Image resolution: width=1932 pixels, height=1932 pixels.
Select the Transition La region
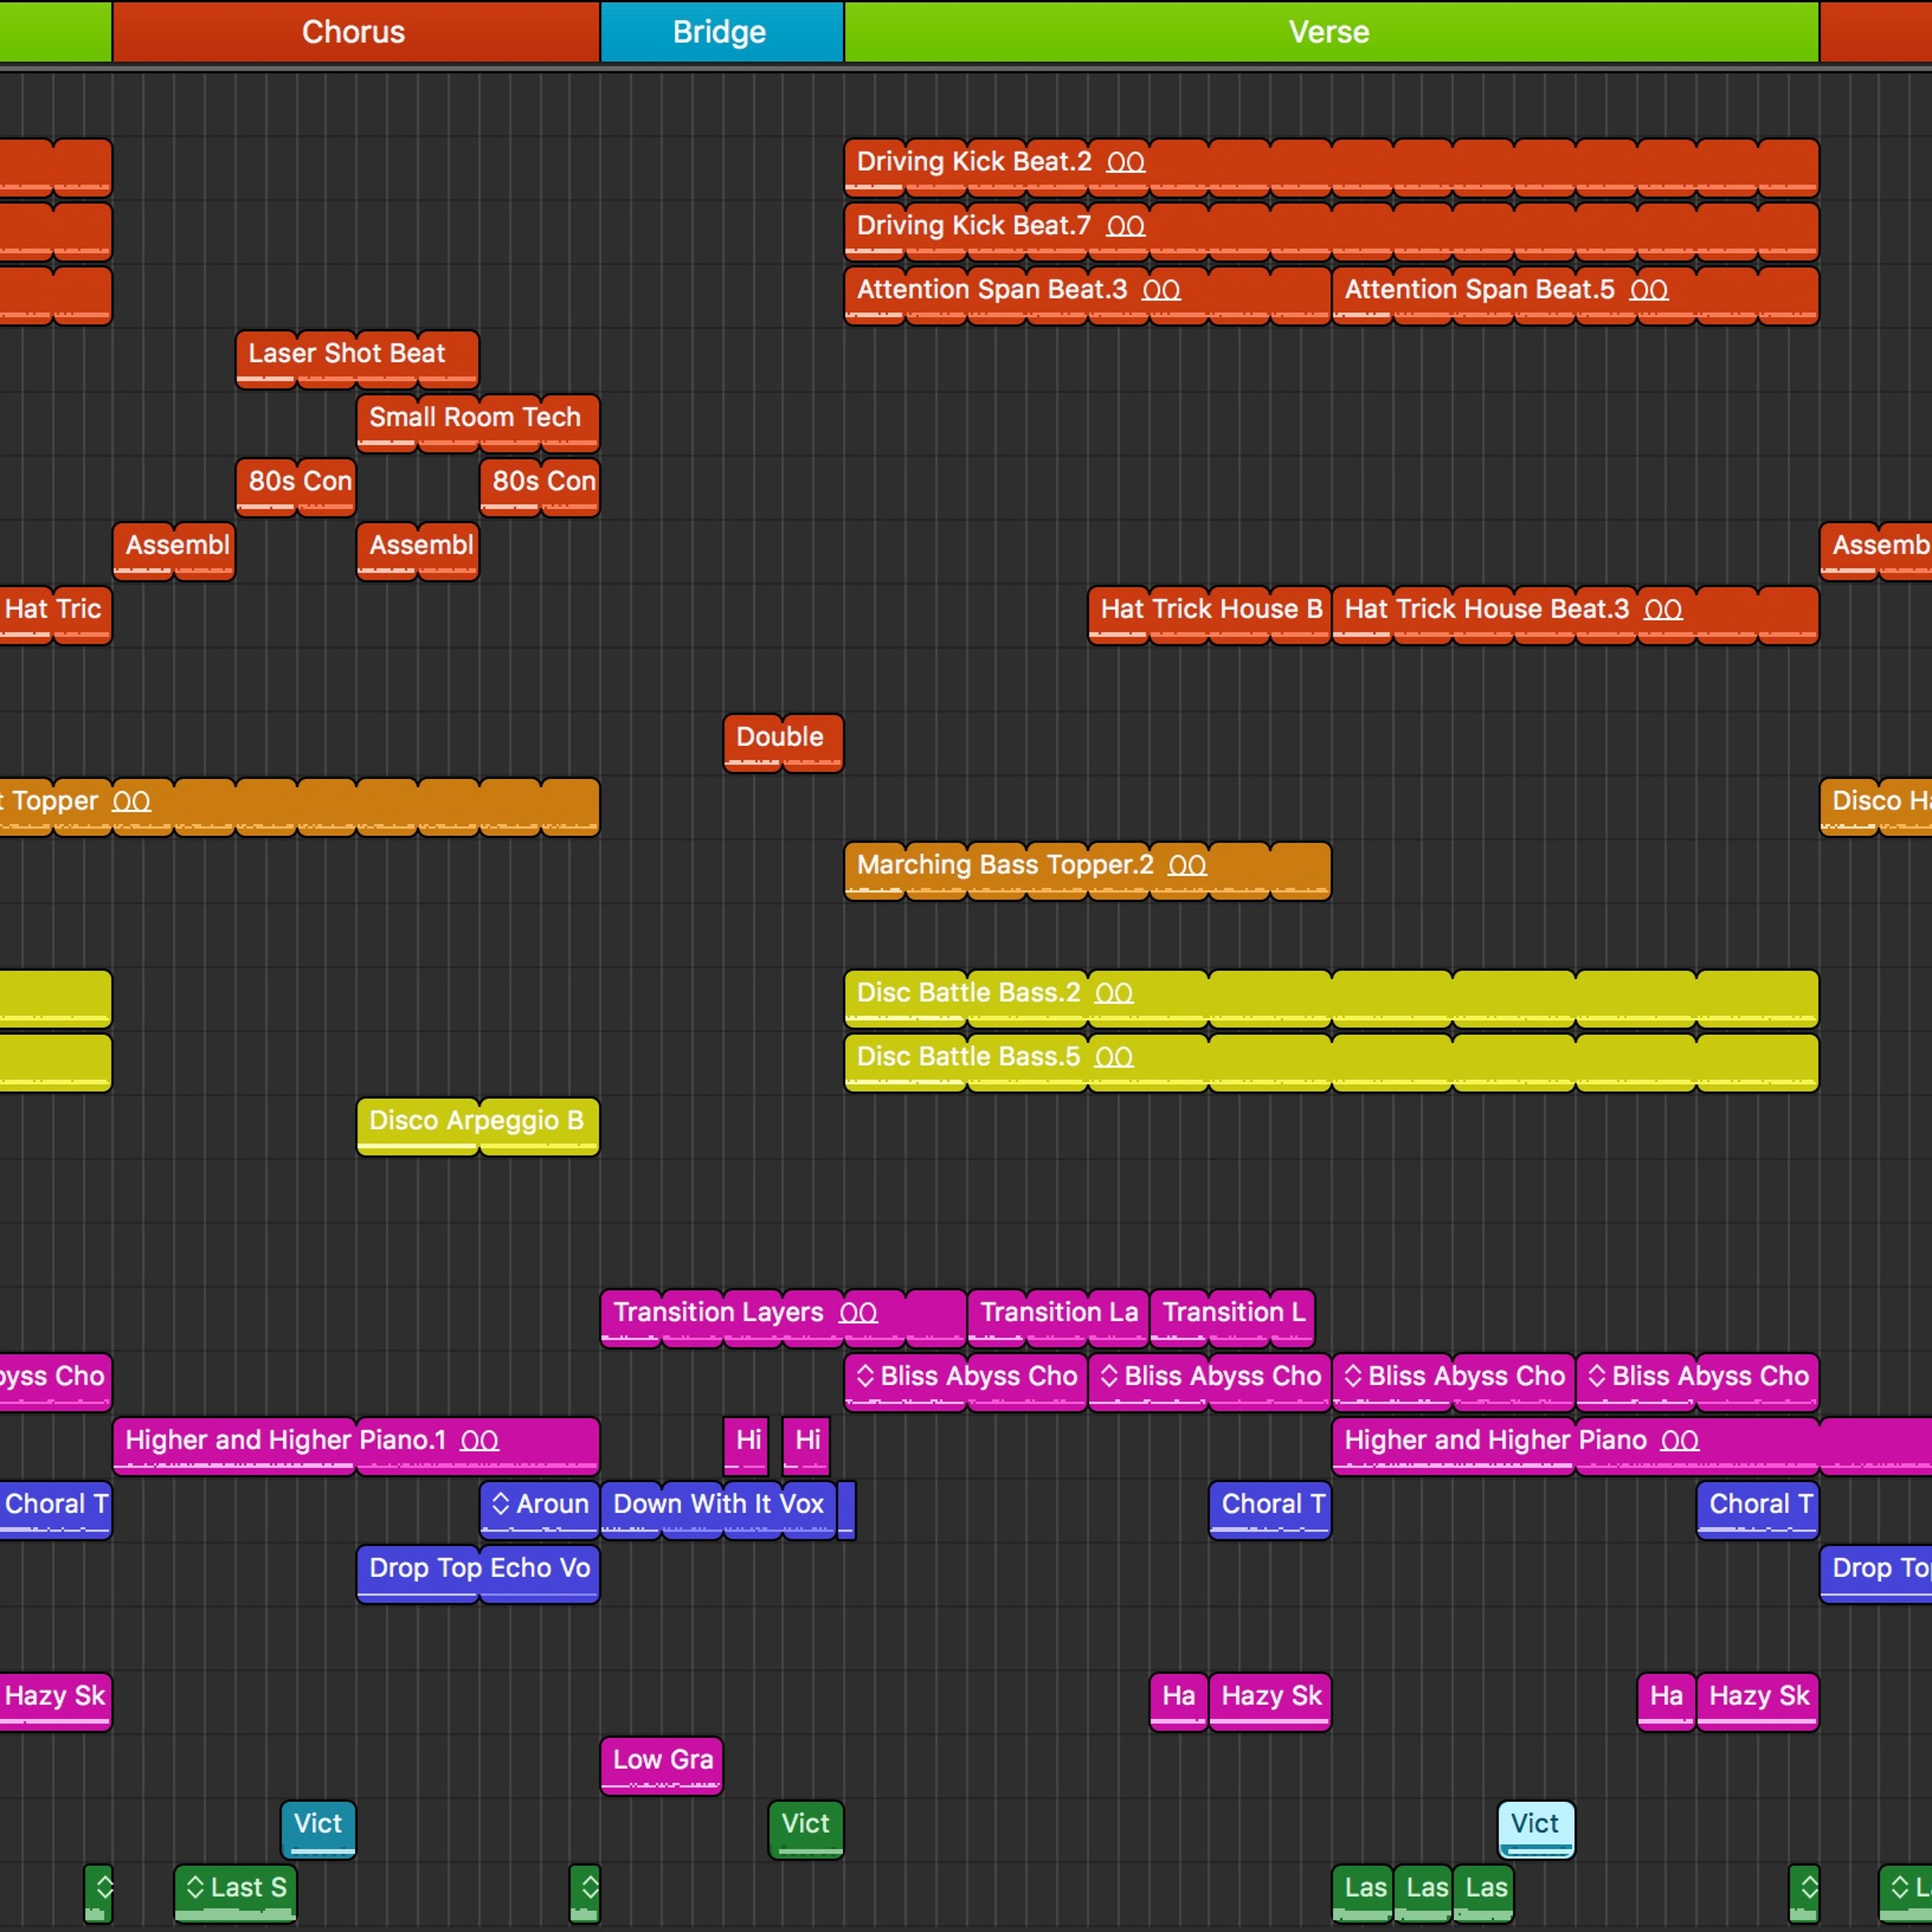coord(1058,1318)
